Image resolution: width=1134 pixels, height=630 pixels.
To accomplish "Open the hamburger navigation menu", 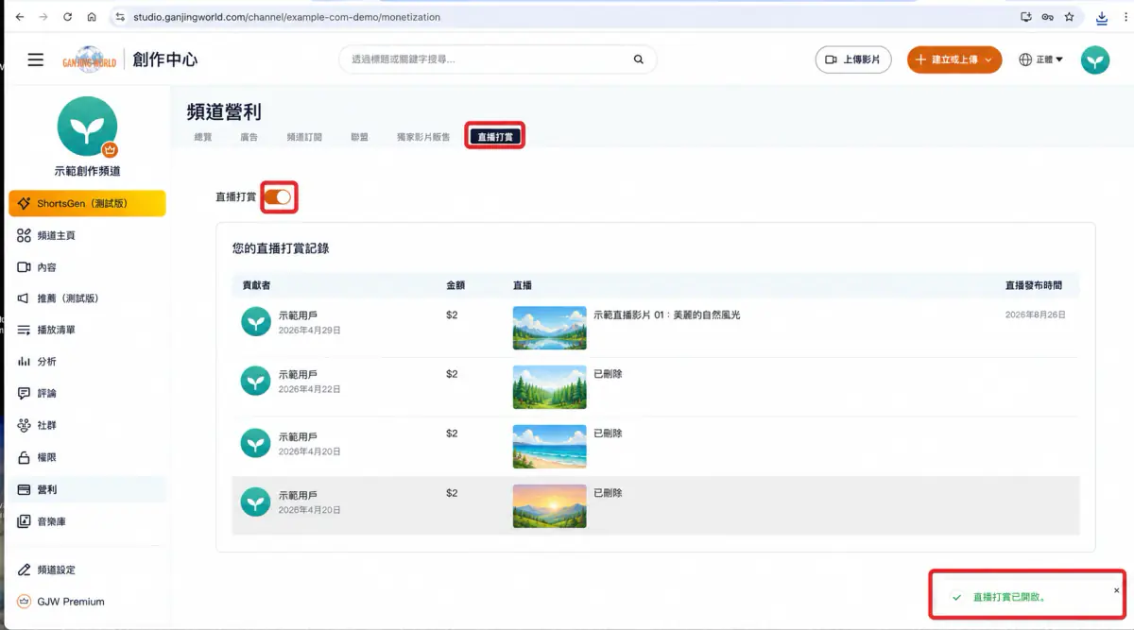I will coord(36,60).
